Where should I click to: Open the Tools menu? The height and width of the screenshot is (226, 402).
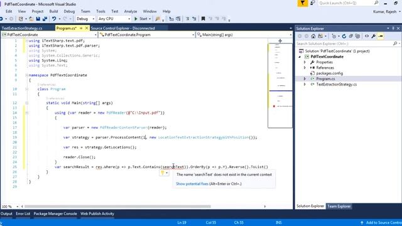100,11
